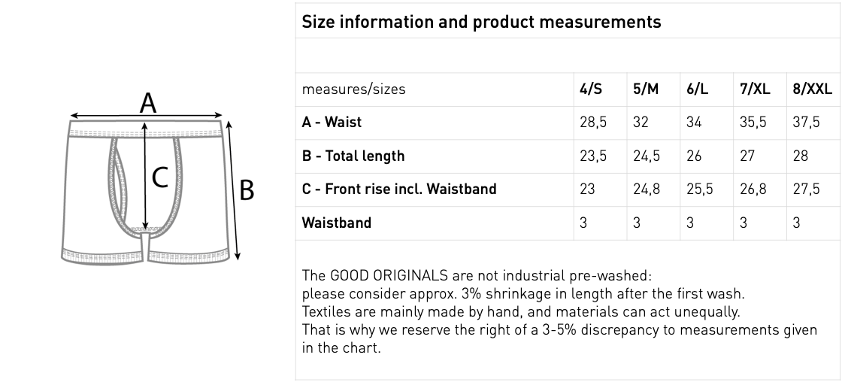
Task: Click the shrinkage note mentioning GOOD ORIGINALS
Action: [x=477, y=275]
